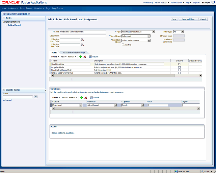Open the Personalization menu
This screenshot has height=173, width=216.
click(x=162, y=2)
